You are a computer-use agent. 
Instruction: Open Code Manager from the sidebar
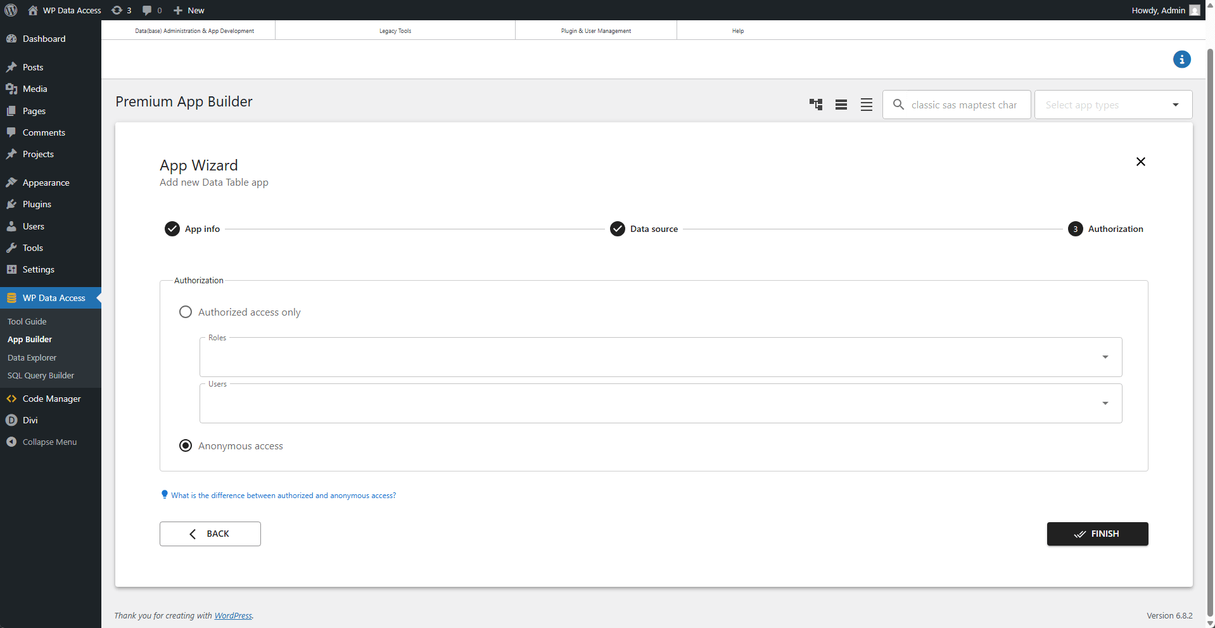pos(51,399)
